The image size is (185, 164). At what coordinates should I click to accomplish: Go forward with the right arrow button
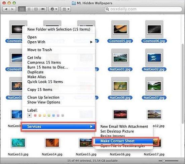pos(12,9)
